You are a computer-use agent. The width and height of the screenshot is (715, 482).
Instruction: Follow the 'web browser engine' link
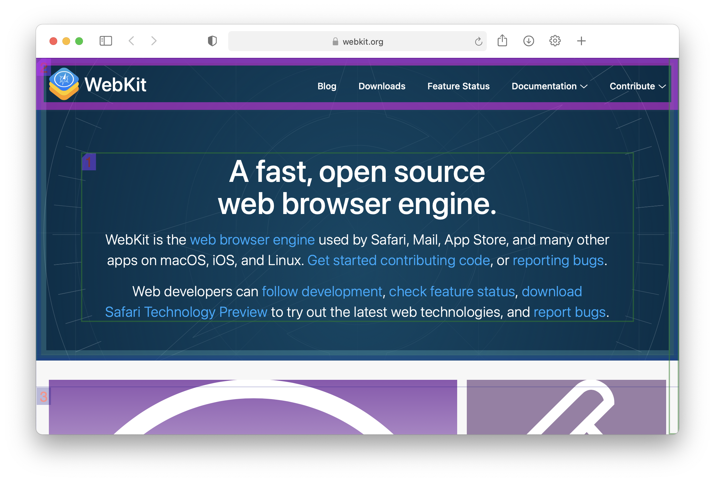click(252, 240)
